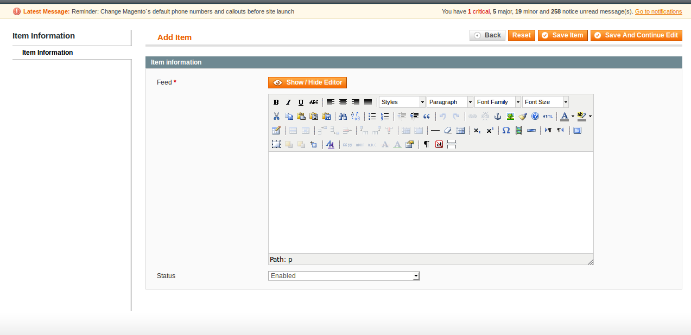This screenshot has height=335, width=691.
Task: Apply current text color swatch
Action: coord(565,116)
